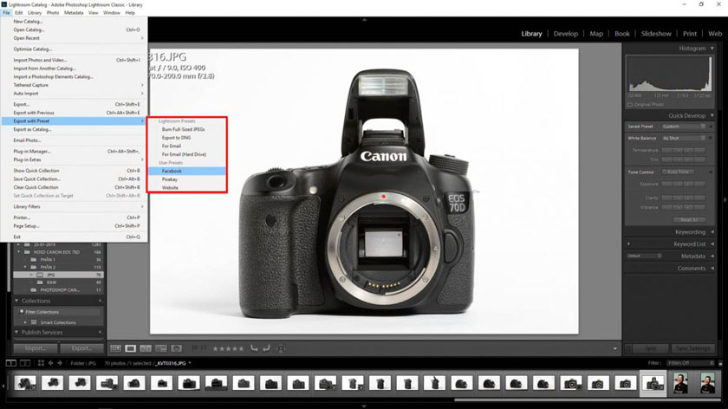
Task: Collapse the Publish Services panel
Action: pos(16,333)
